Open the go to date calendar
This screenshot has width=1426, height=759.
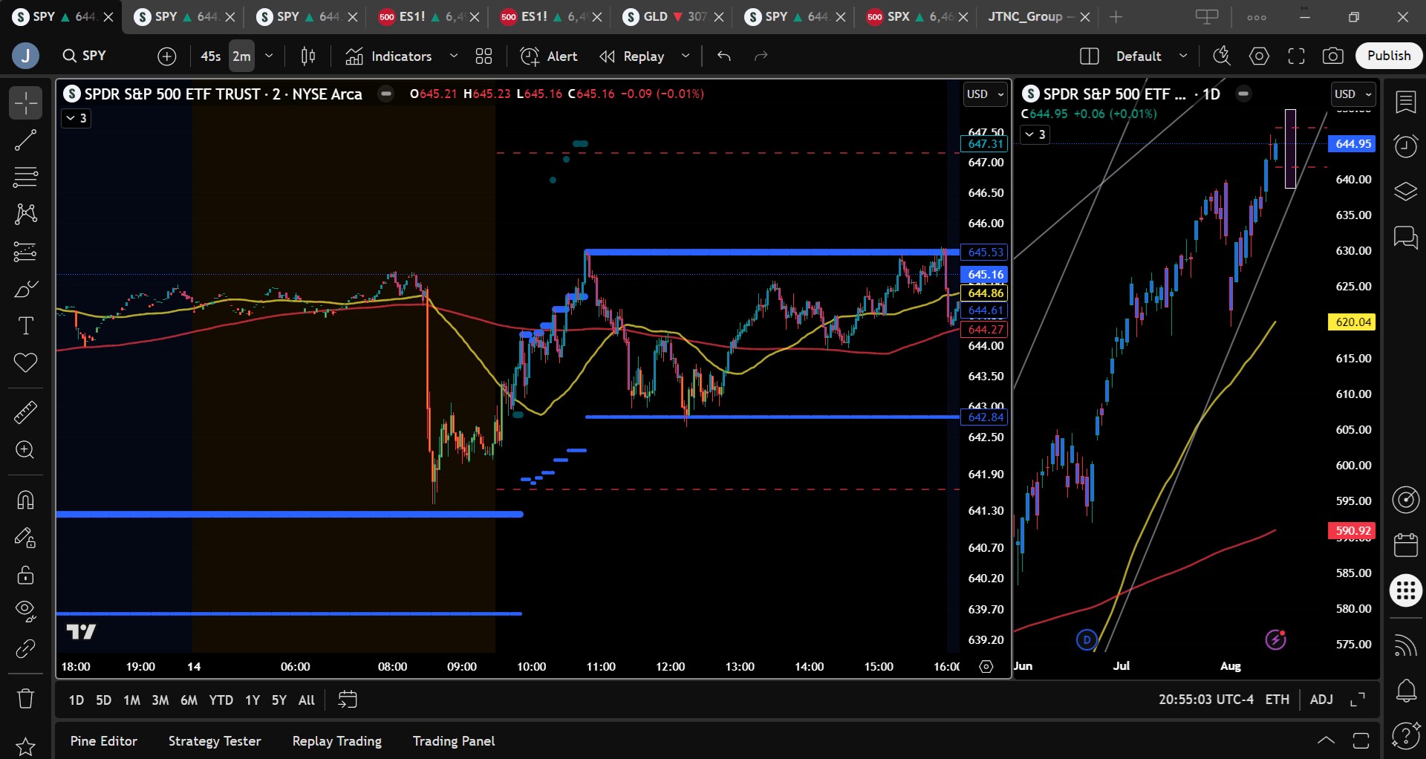348,700
